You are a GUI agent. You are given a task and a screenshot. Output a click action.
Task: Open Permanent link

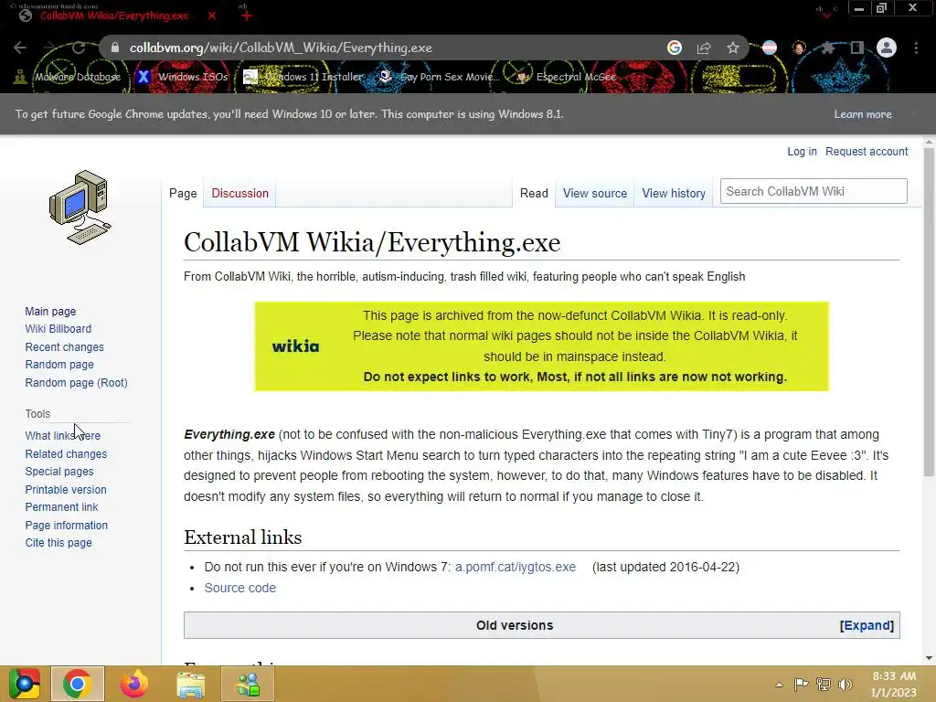[61, 507]
